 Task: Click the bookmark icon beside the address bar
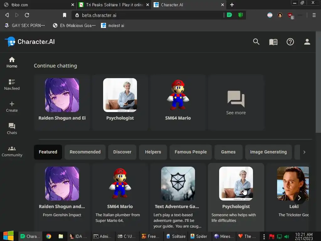click(x=65, y=15)
